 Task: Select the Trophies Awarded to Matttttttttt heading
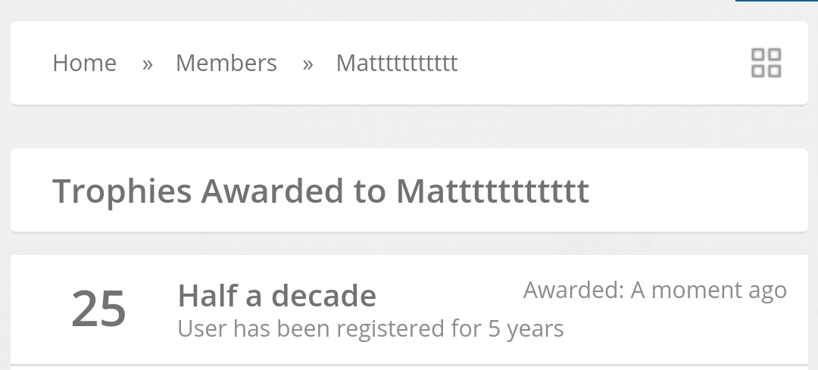click(321, 191)
